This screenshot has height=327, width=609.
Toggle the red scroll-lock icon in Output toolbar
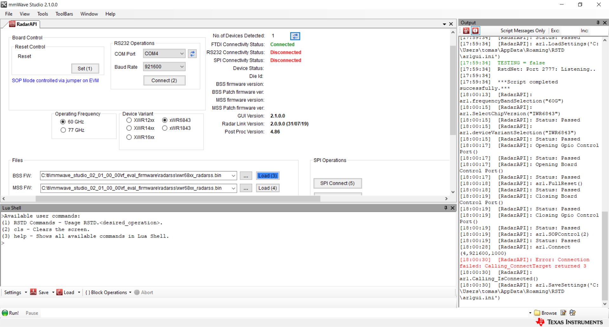(475, 30)
